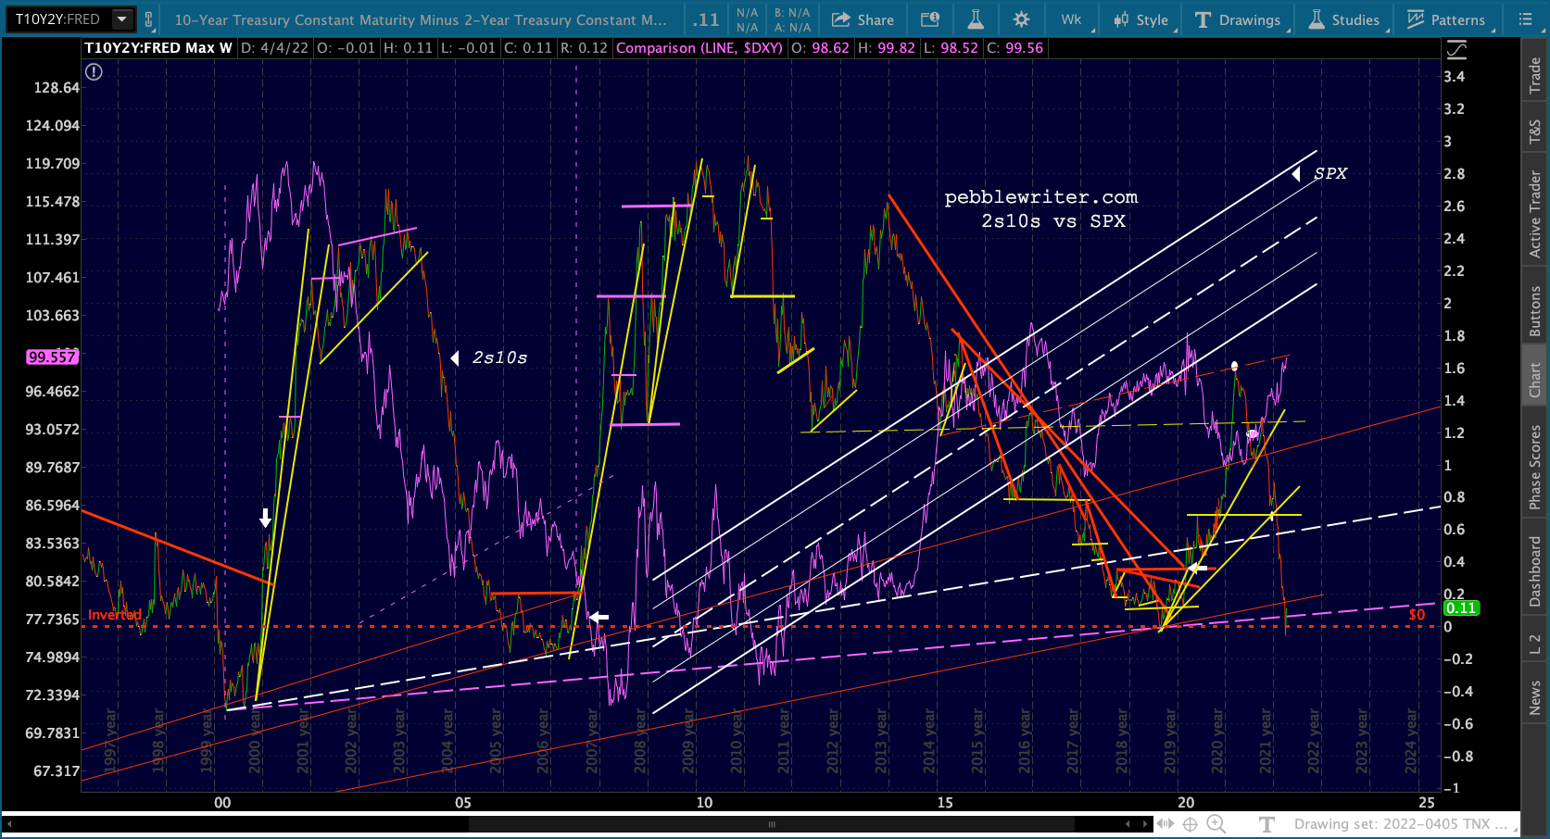Screen dimensions: 1550x839
Task: Click the 10-Year Treasury description text
Action: coord(421,19)
